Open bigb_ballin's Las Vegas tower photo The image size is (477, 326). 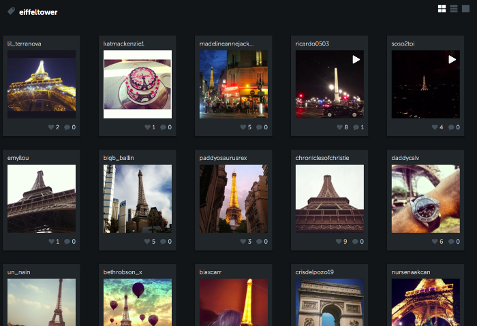pos(138,199)
